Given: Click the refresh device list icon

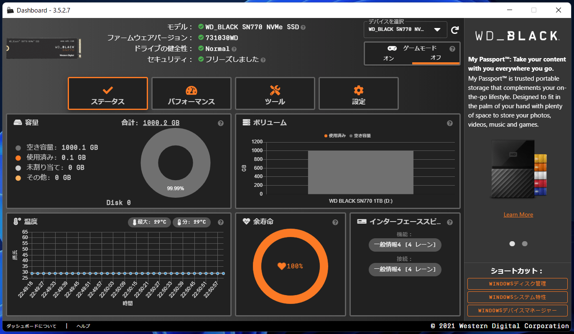Looking at the screenshot, I should tap(455, 30).
